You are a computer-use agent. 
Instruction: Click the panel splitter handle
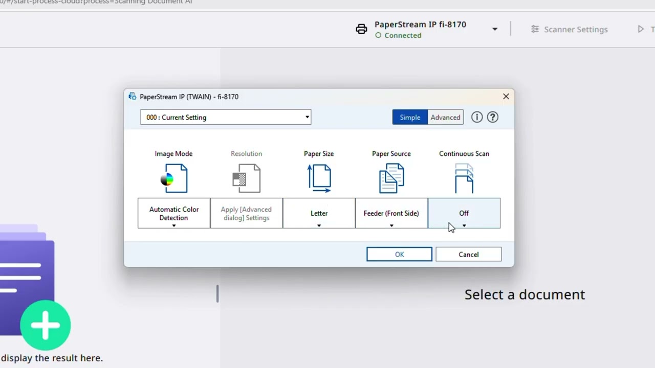(217, 294)
